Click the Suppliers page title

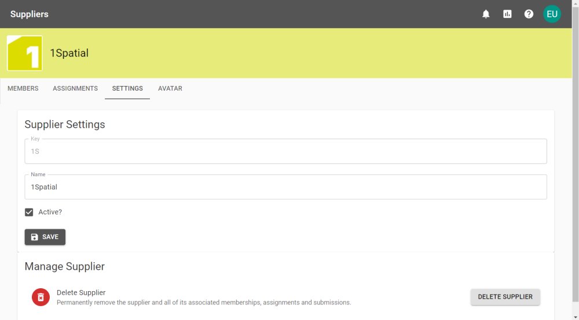(29, 14)
